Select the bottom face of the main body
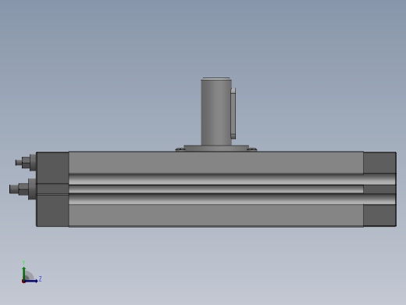This screenshot has width=406, height=305. click(216, 215)
